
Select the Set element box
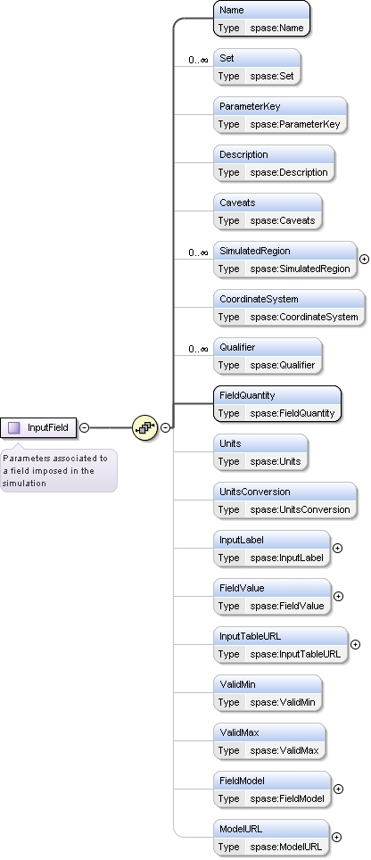[x=257, y=66]
